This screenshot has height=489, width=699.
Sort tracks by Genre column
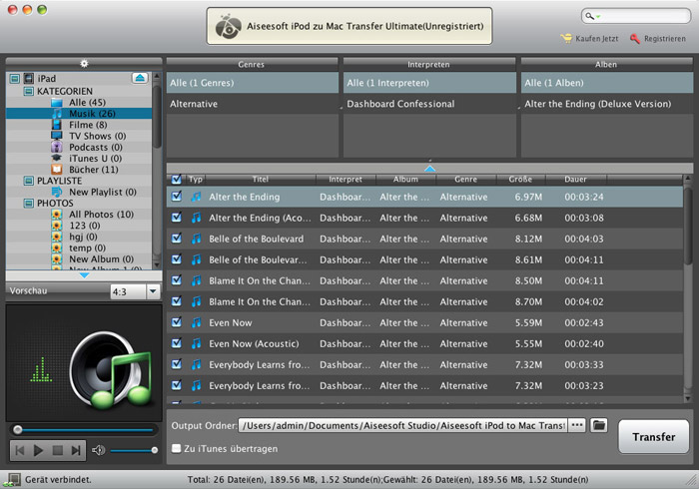(466, 179)
